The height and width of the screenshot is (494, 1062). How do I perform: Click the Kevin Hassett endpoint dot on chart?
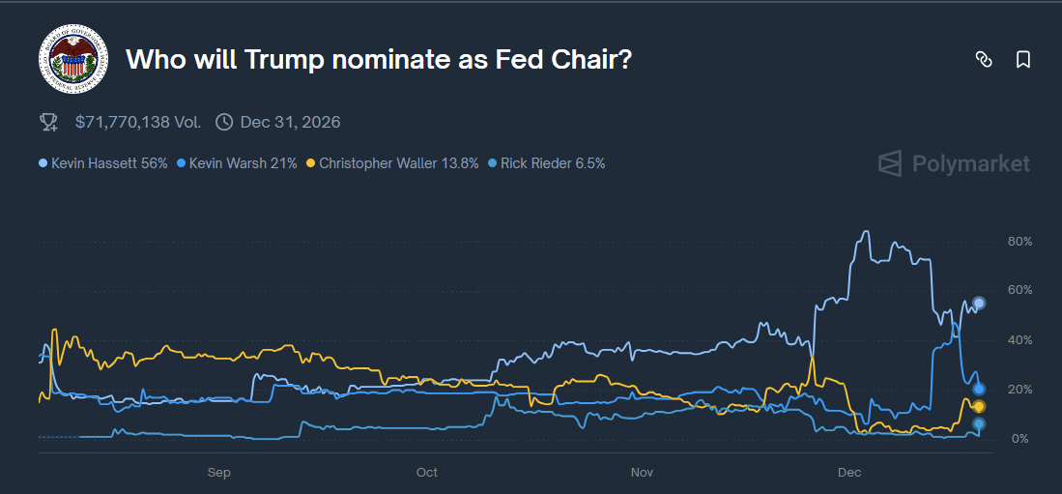[x=979, y=304]
